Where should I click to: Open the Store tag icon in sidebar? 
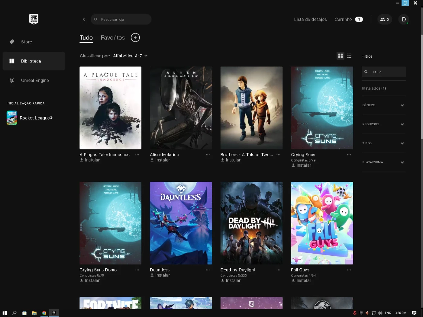click(x=12, y=42)
